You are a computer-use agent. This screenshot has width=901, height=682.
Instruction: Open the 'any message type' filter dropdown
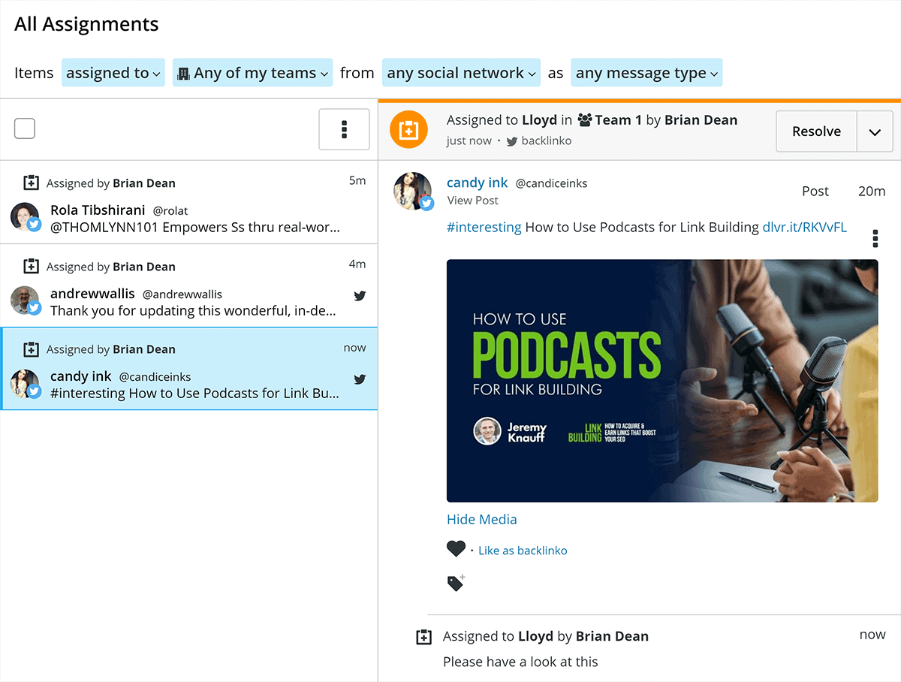646,73
